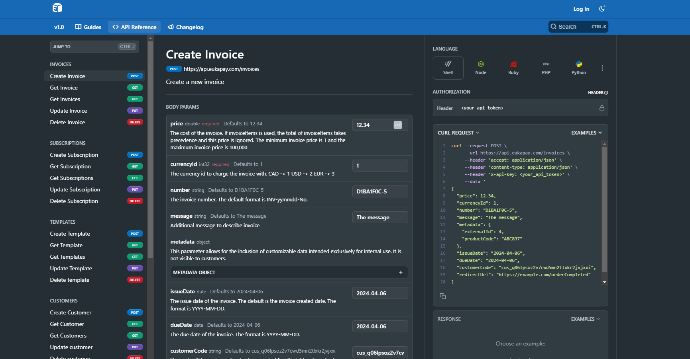Copy the curl request code
This screenshot has width=690, height=359.
coord(443,296)
